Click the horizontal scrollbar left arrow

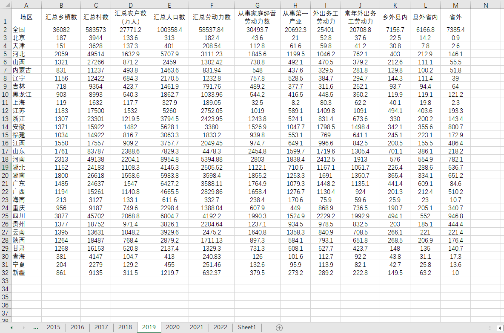(x=499, y=327)
